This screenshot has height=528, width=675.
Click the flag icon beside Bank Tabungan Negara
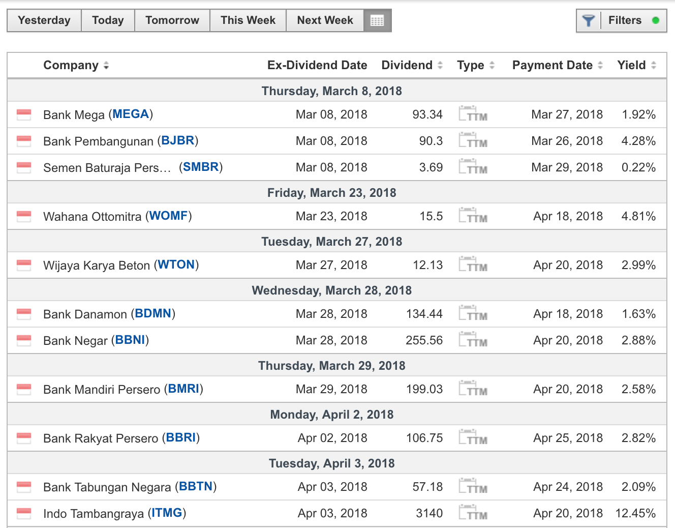24,487
